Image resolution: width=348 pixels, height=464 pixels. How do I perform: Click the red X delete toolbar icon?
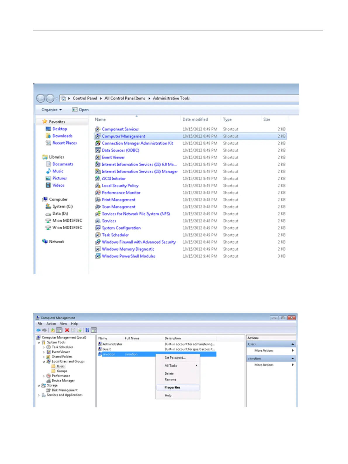click(x=67, y=330)
